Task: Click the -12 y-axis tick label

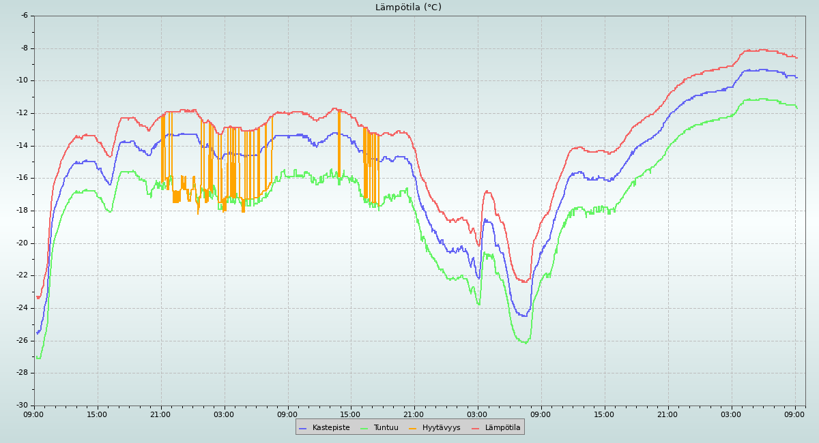Action: [21, 113]
